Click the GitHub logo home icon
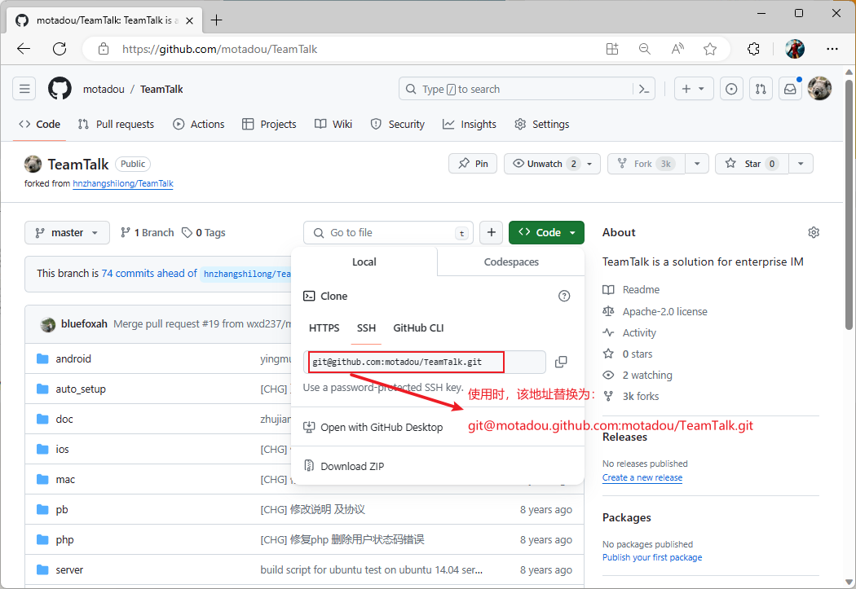Screen dimensions: 856x589 pyautogui.click(x=60, y=90)
